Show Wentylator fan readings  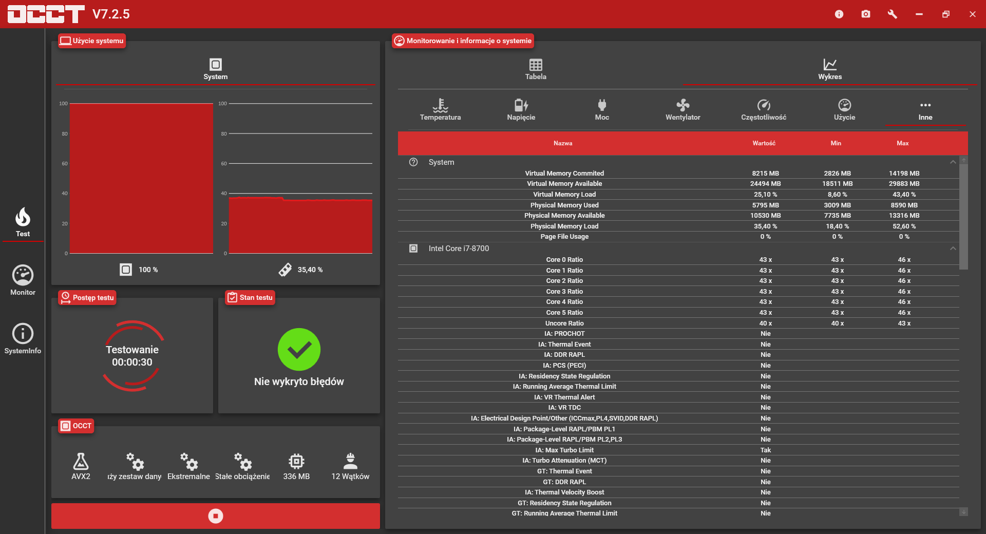(x=682, y=110)
